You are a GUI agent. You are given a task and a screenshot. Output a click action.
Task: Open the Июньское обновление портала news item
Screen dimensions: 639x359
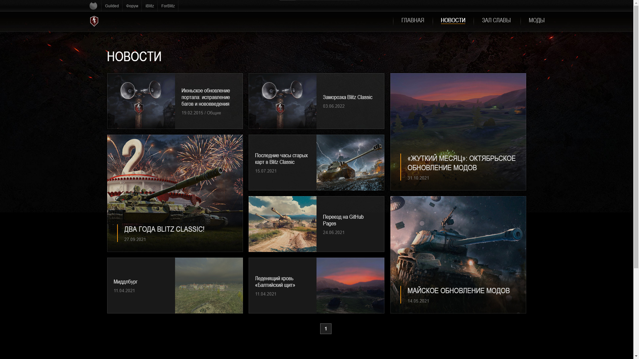click(x=205, y=97)
